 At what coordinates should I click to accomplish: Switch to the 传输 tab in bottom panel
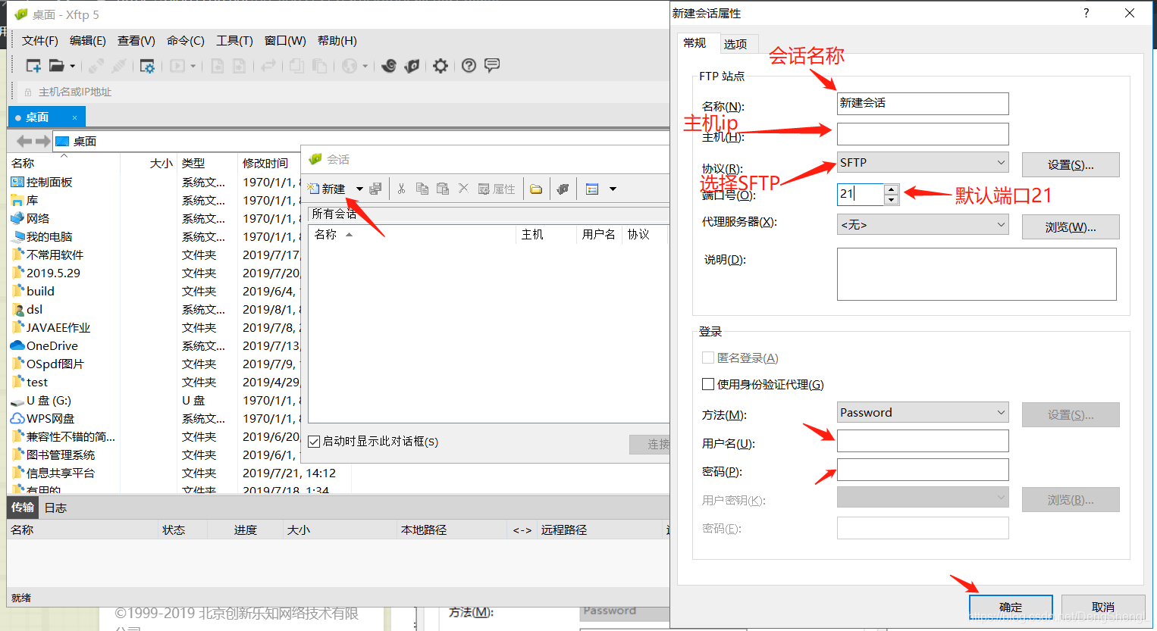click(x=23, y=508)
